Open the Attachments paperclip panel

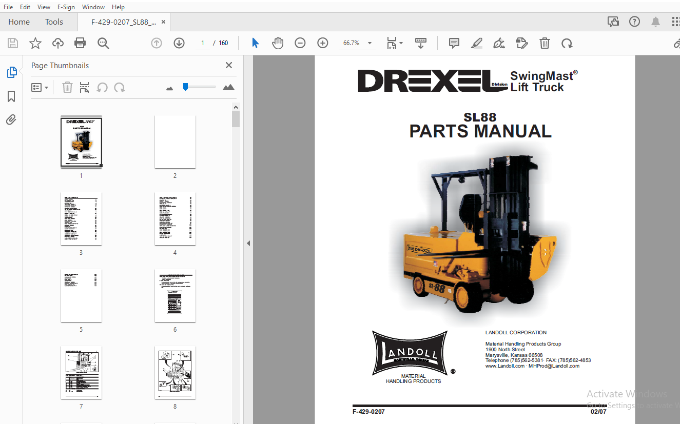(x=11, y=120)
